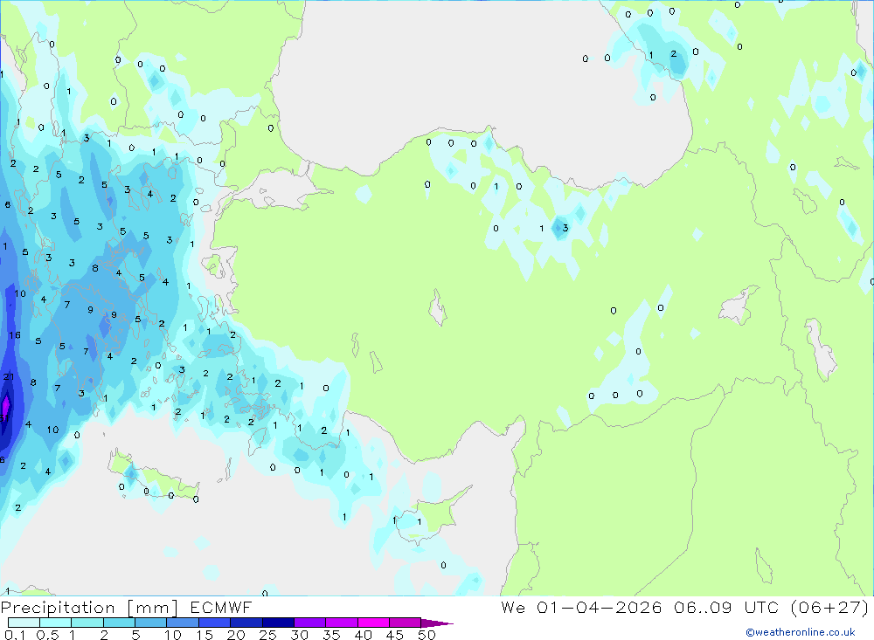The image size is (874, 640).
Task: Pick the 30–35 mm violet legend swatch
Action: point(310,623)
